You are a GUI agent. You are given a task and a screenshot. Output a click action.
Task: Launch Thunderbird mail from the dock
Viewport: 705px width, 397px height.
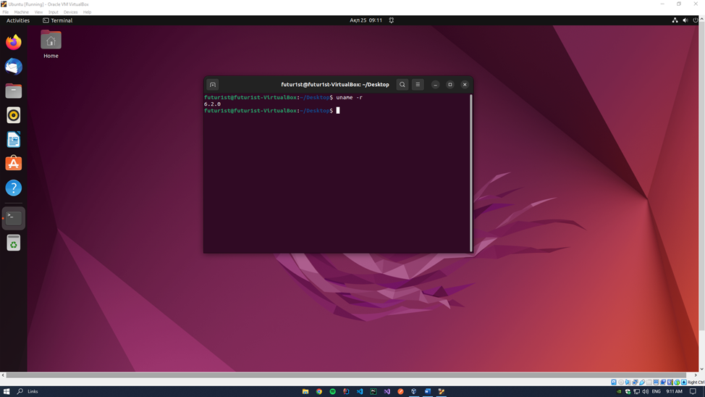[14, 67]
